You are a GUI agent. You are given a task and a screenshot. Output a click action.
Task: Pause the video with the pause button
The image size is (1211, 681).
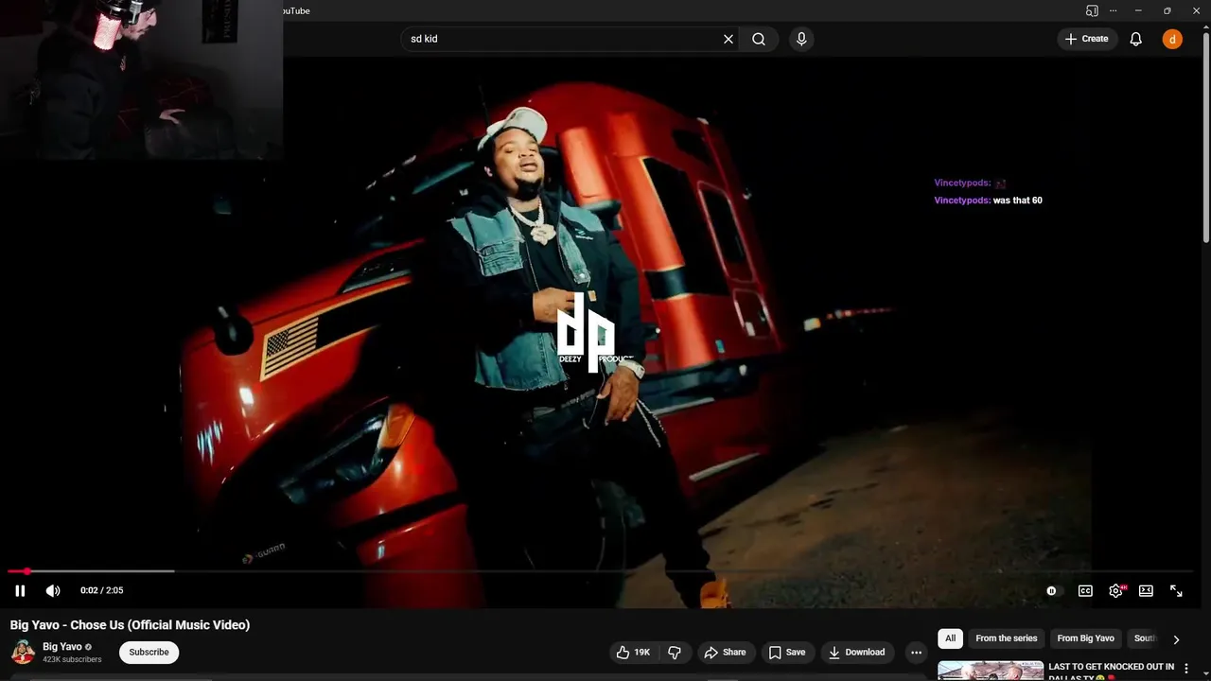tap(20, 590)
